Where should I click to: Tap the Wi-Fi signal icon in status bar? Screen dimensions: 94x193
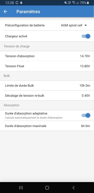[74, 3]
